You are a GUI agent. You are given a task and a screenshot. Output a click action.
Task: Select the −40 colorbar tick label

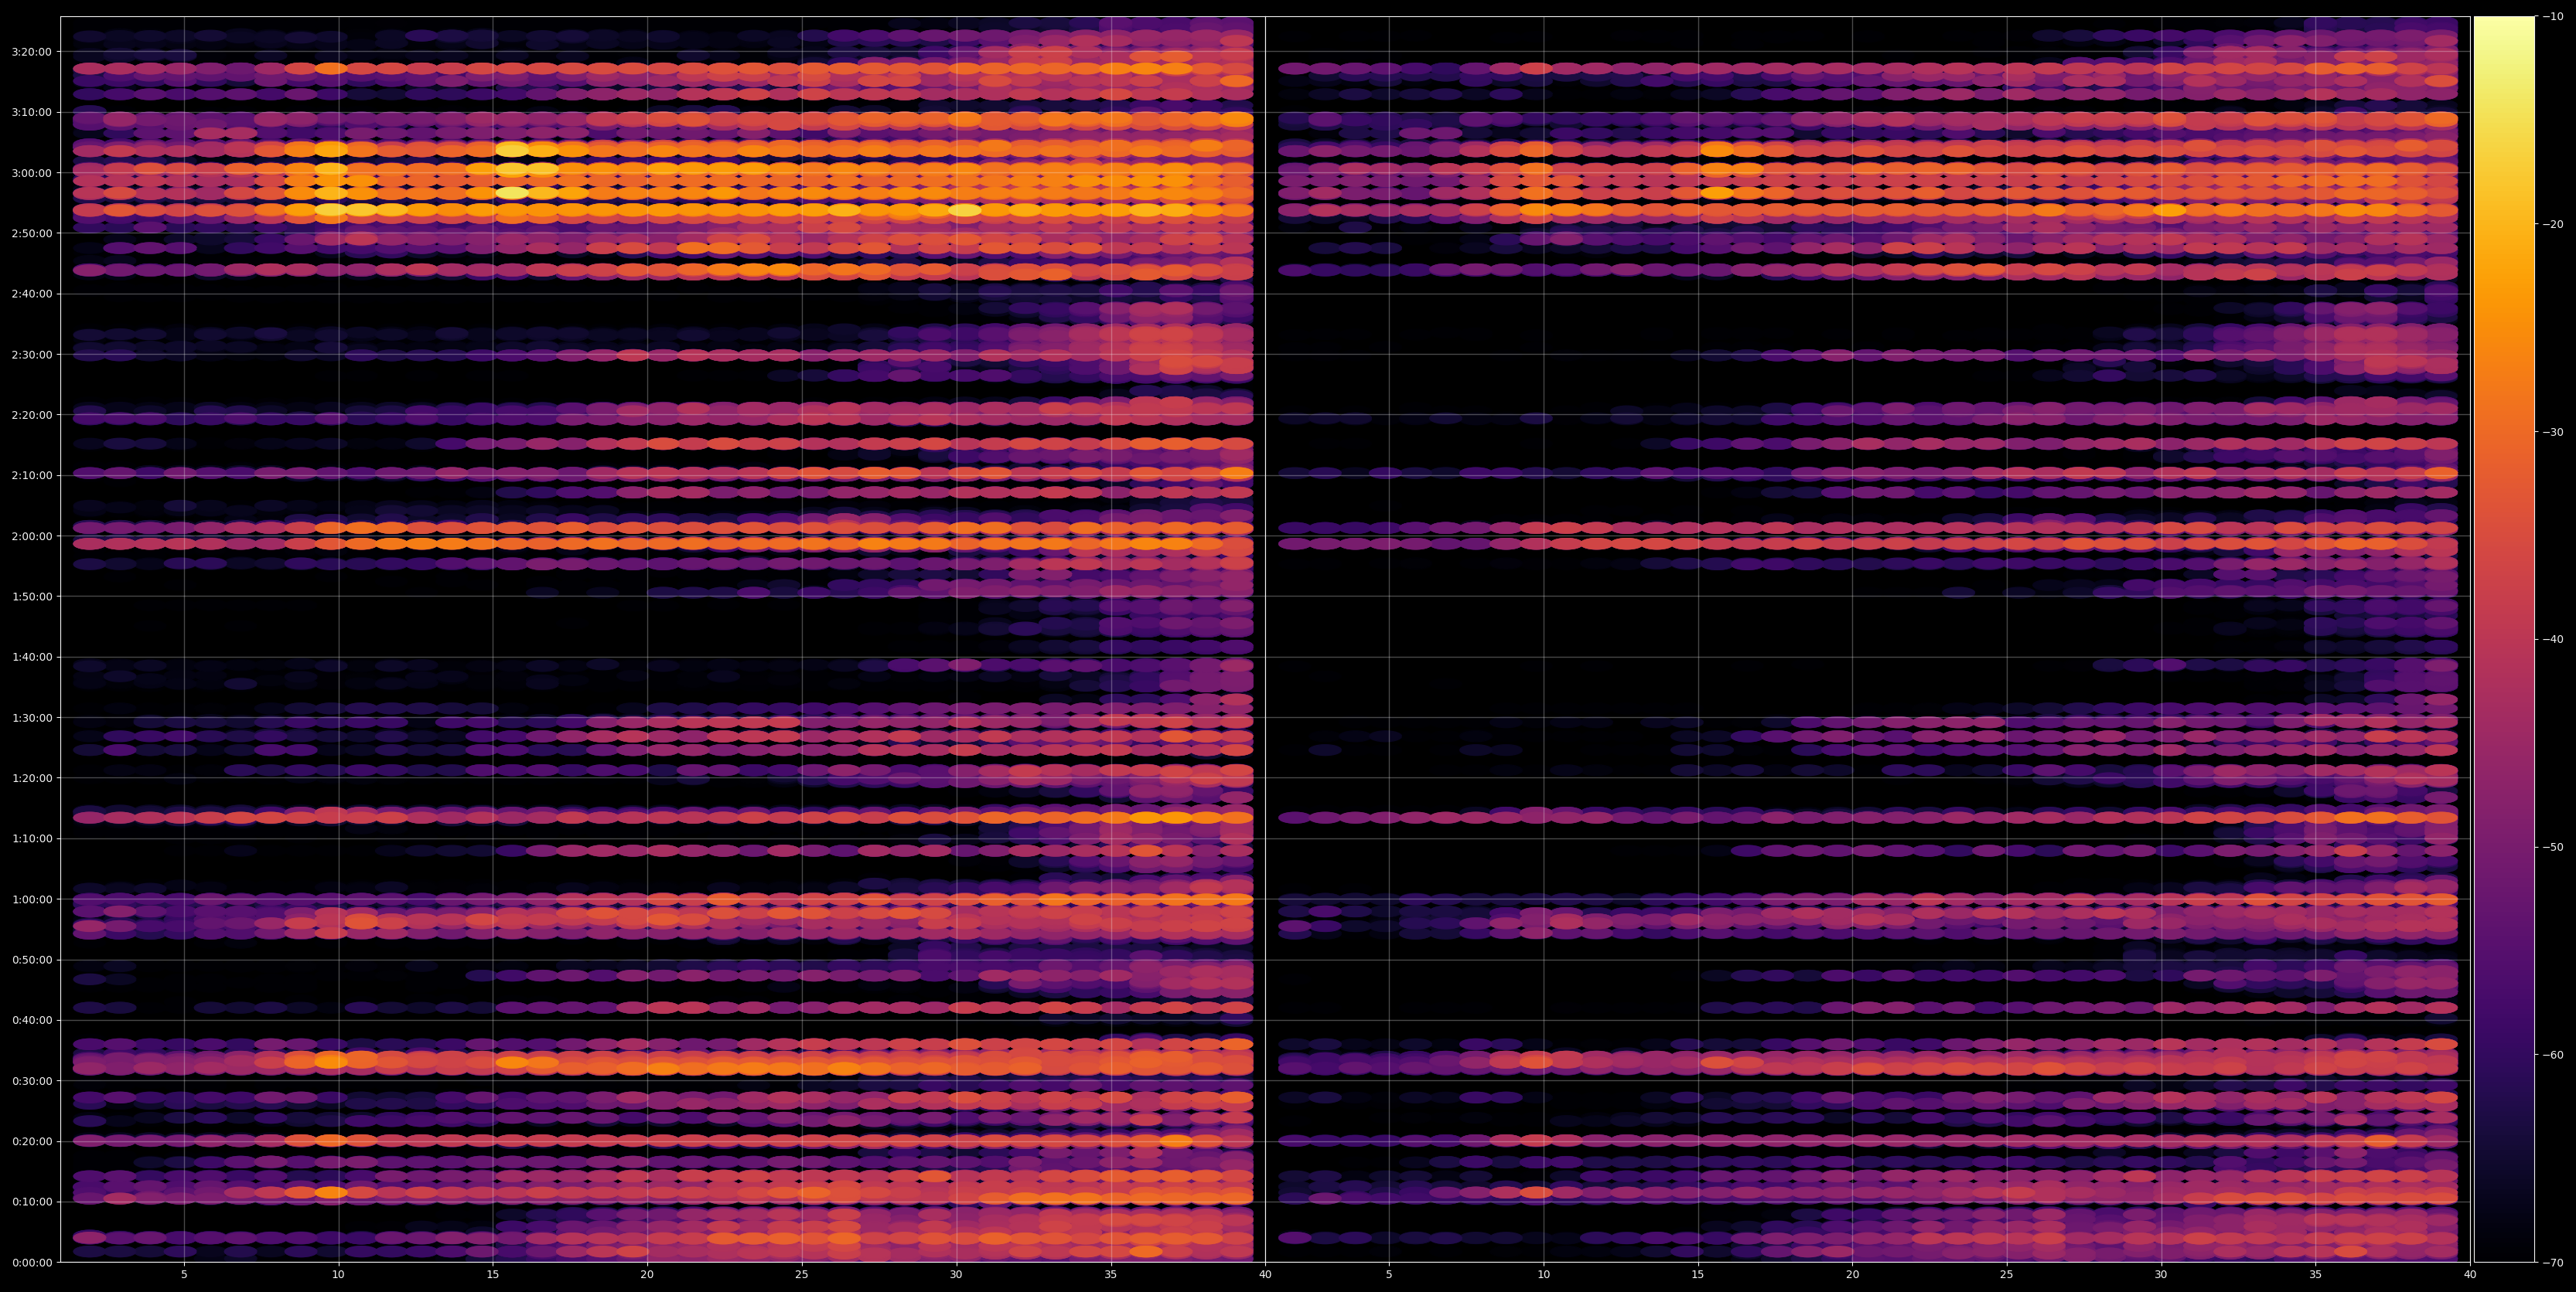click(x=2552, y=640)
